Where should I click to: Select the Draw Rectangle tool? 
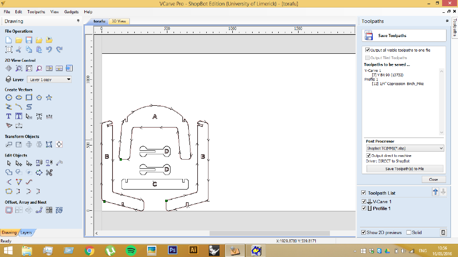[x=29, y=97]
